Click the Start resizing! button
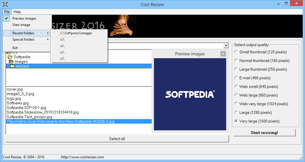Viewport: 305px width, 162px height. 264,133
